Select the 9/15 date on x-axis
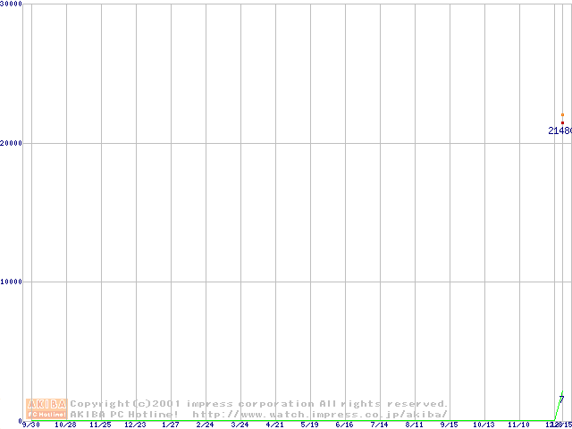 449,425
